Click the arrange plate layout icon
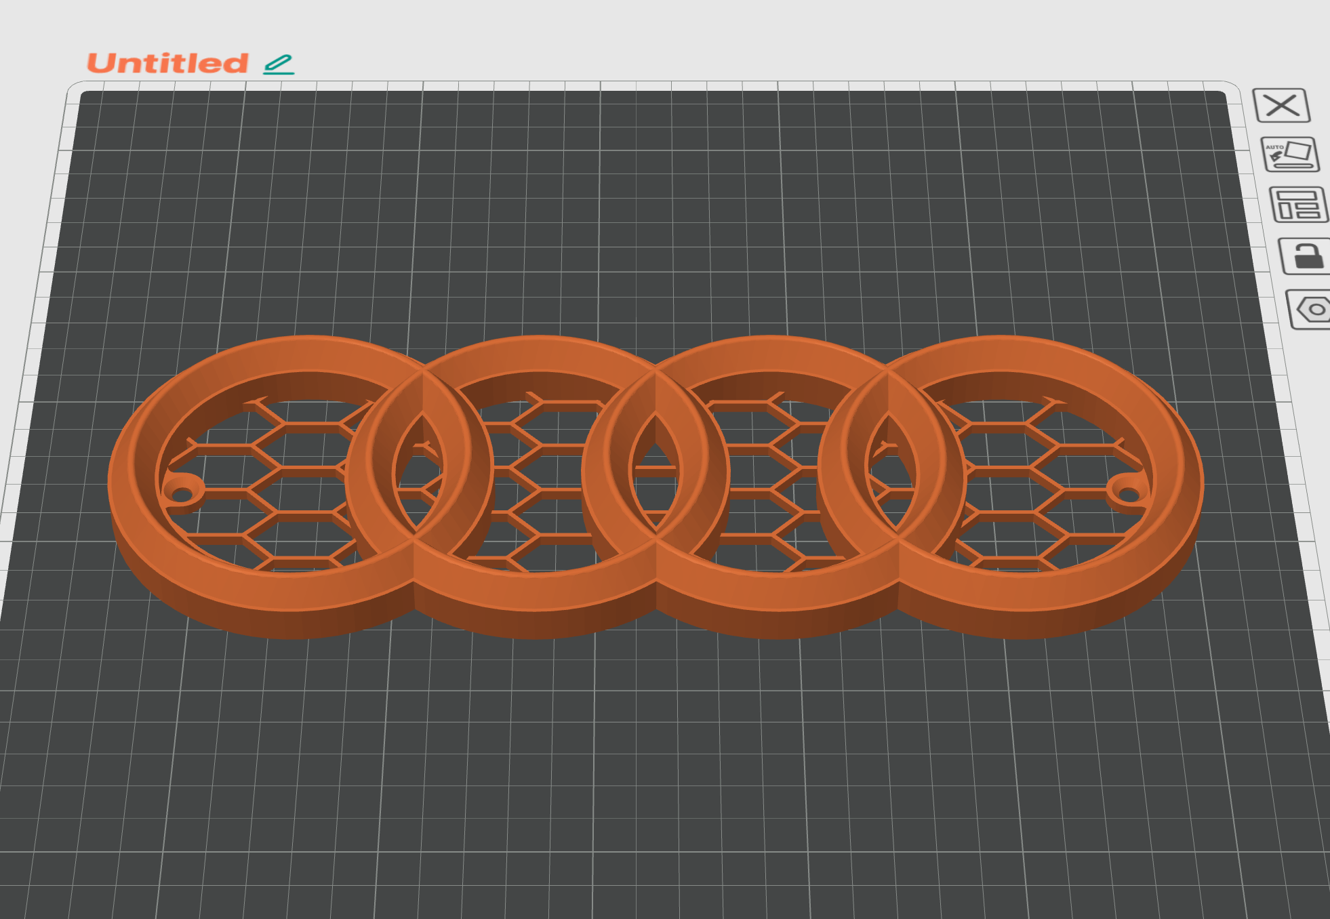This screenshot has height=919, width=1330. 1299,205
